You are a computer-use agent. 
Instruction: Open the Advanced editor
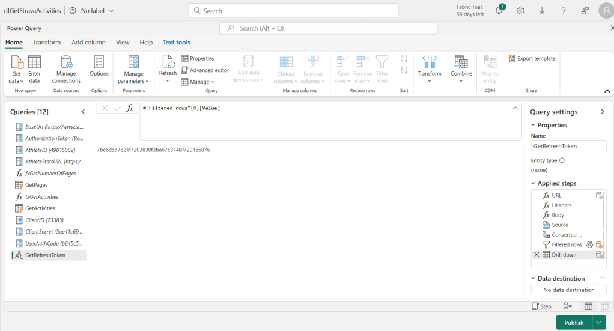205,70
